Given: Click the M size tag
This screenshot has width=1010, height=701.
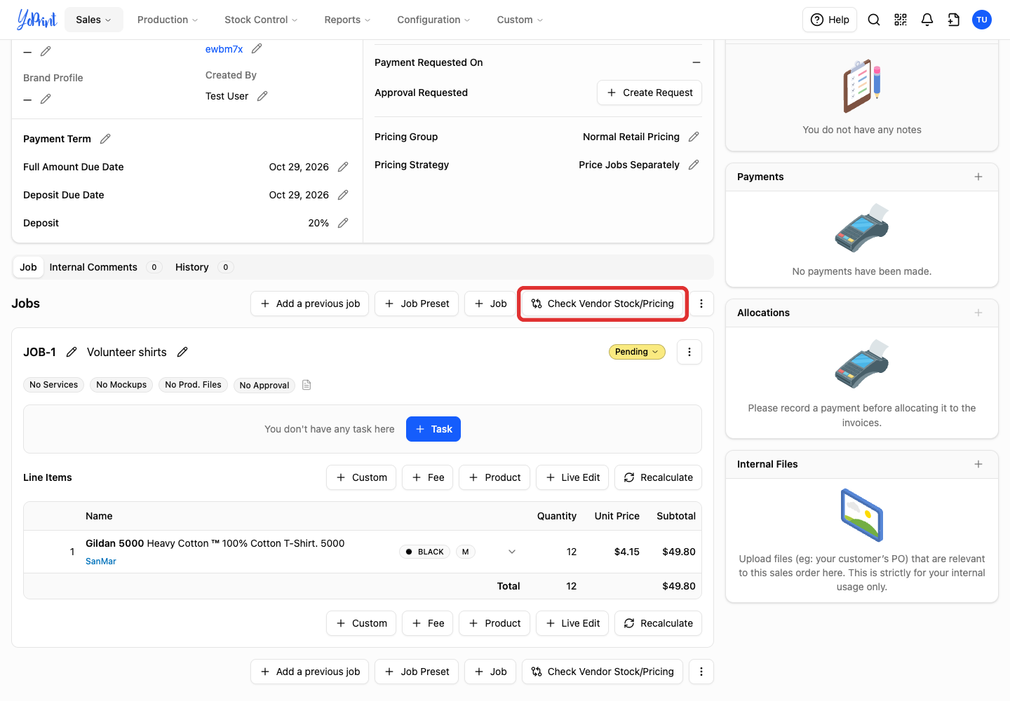Looking at the screenshot, I should (465, 552).
